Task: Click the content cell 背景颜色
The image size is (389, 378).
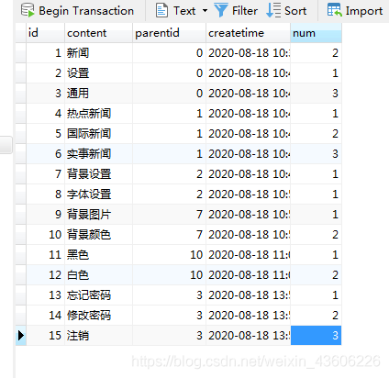Action: point(98,235)
